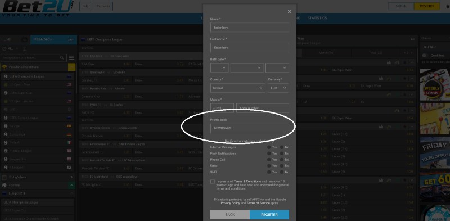The width and height of the screenshot is (450, 221).
Task: Click the calendar icon next to ALL
Action: coord(24,49)
